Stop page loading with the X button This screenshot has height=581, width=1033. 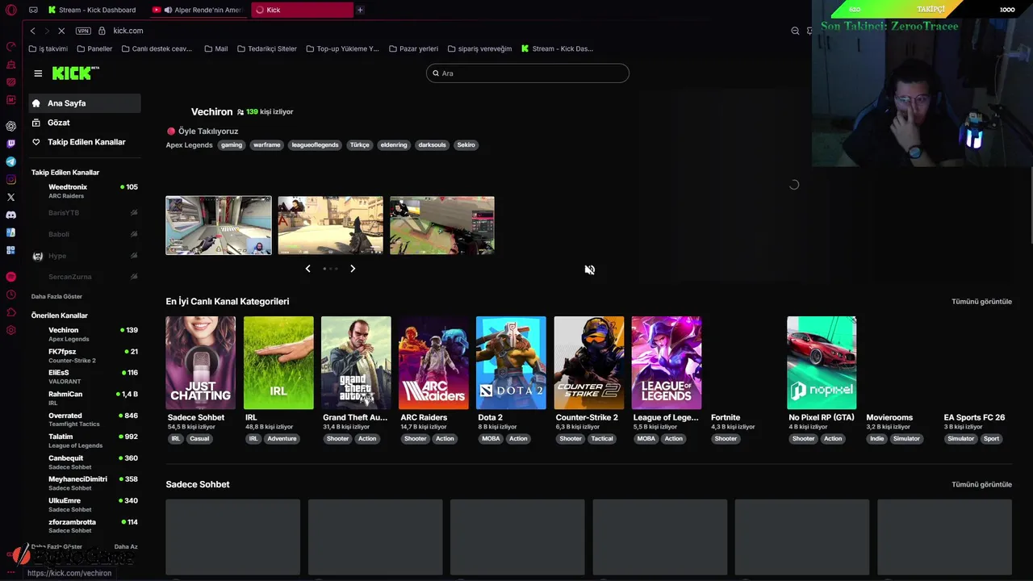[61, 31]
